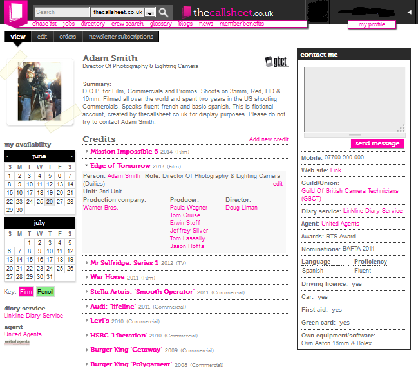The height and width of the screenshot is (367, 418).
Task: Open Warner Bros. production company link
Action: 100,208
